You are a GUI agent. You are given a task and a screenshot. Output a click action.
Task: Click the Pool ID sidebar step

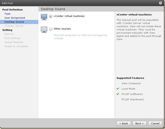click(x=9, y=34)
